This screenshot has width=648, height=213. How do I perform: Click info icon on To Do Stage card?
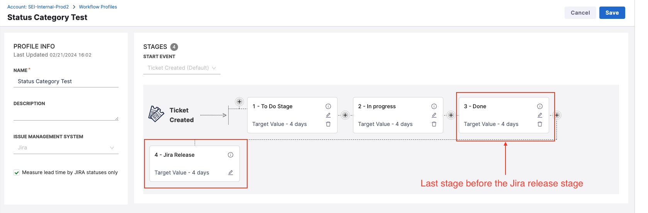[x=328, y=106]
